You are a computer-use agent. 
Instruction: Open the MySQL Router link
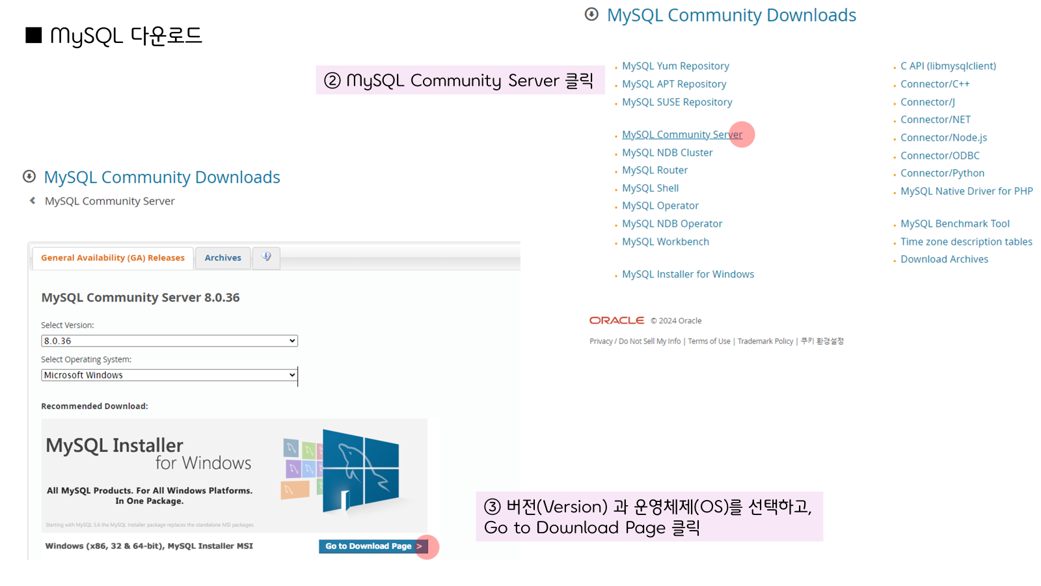[655, 170]
